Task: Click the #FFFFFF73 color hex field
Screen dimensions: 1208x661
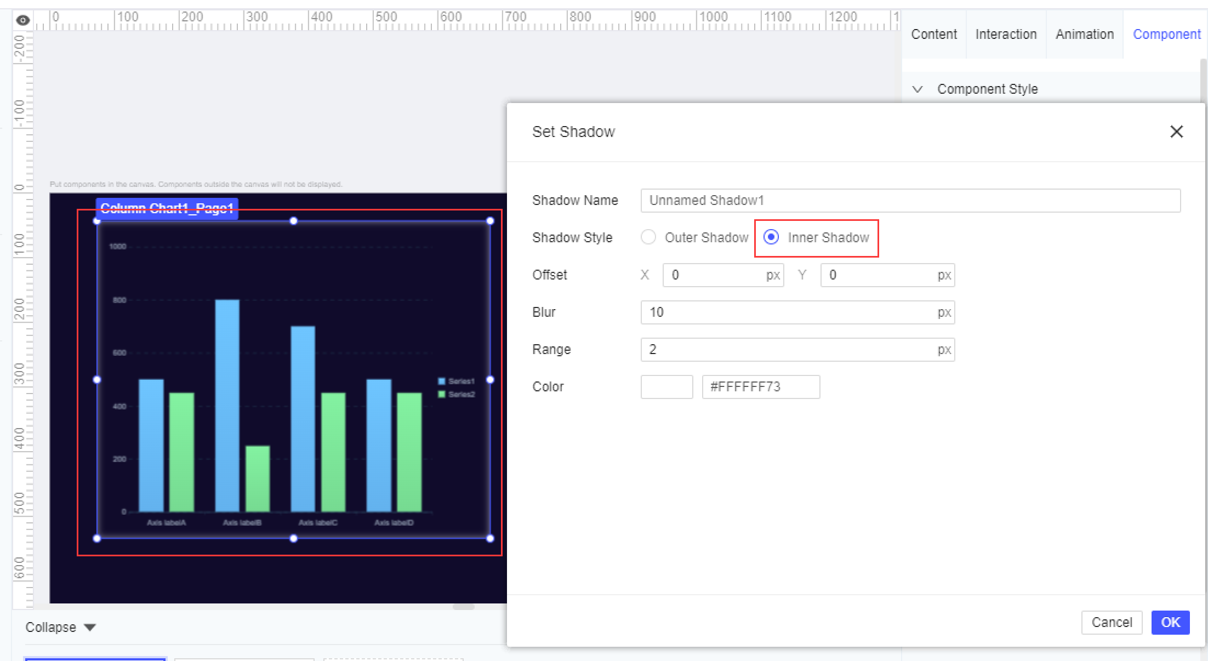Action: point(761,387)
